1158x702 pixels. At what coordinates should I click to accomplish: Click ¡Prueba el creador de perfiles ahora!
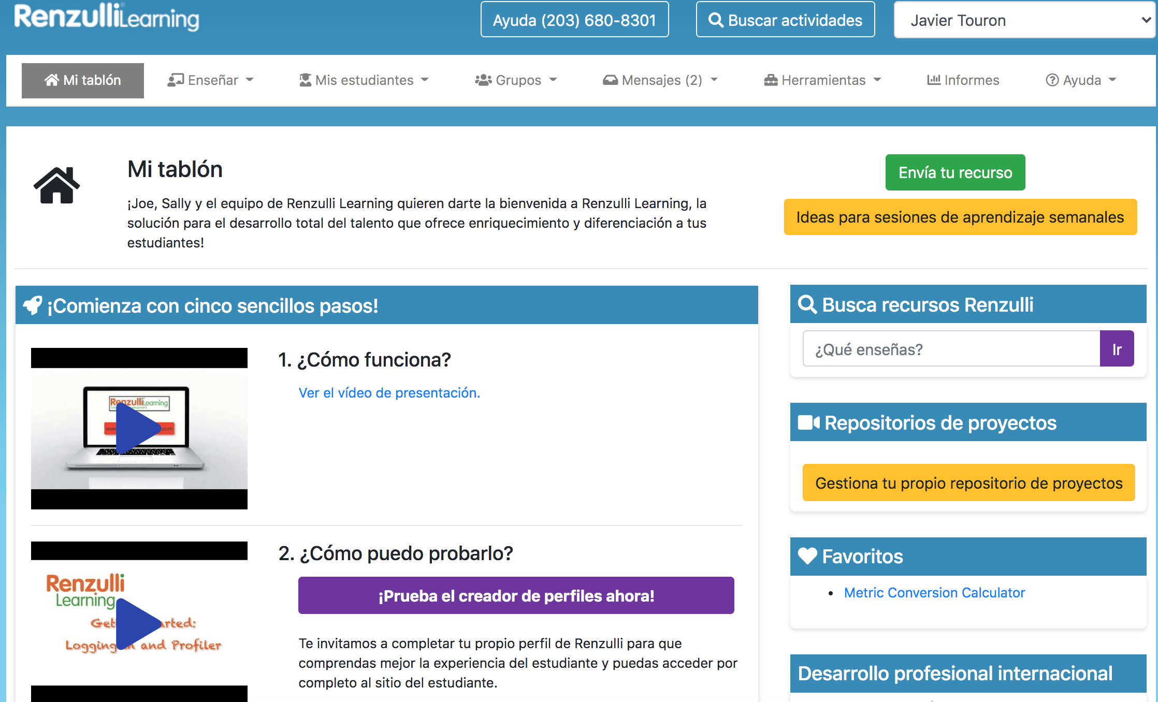[516, 595]
